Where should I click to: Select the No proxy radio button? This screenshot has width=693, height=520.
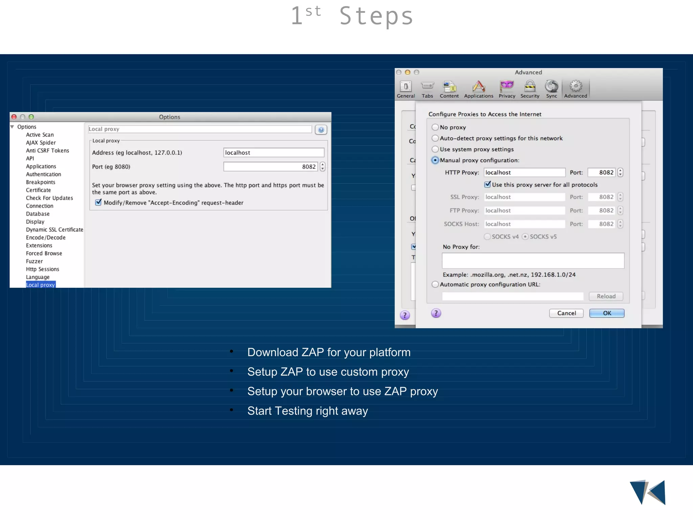coord(435,127)
